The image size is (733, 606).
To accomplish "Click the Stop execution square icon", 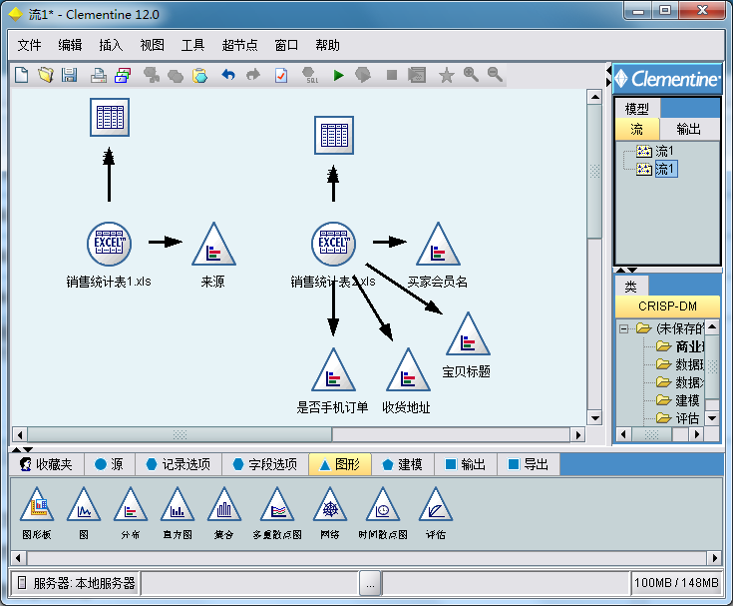I will [392, 75].
